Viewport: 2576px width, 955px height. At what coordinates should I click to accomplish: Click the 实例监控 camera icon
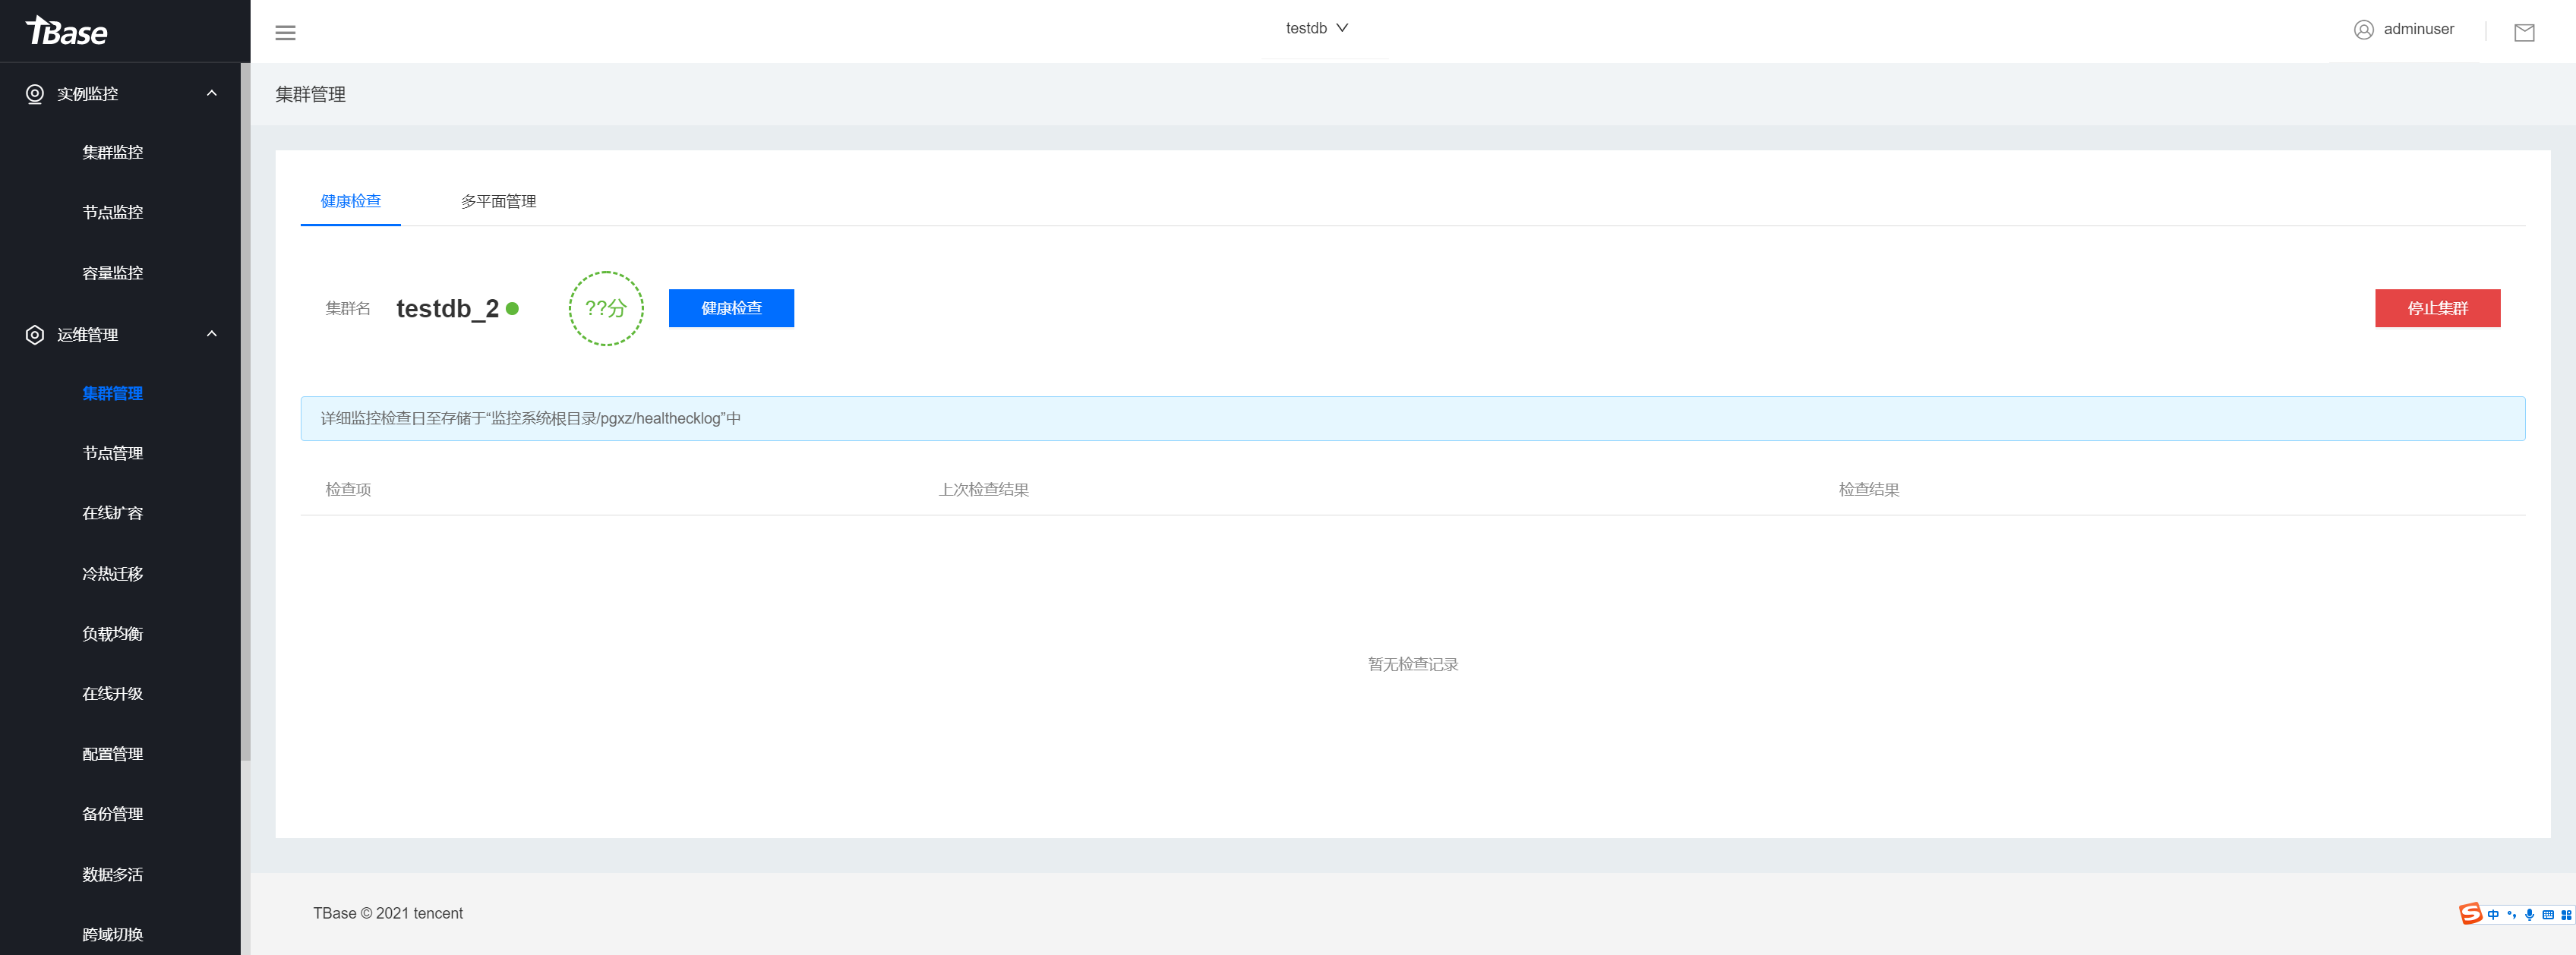click(35, 94)
